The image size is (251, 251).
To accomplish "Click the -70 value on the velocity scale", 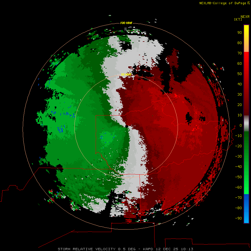I will pyautogui.click(x=238, y=197).
